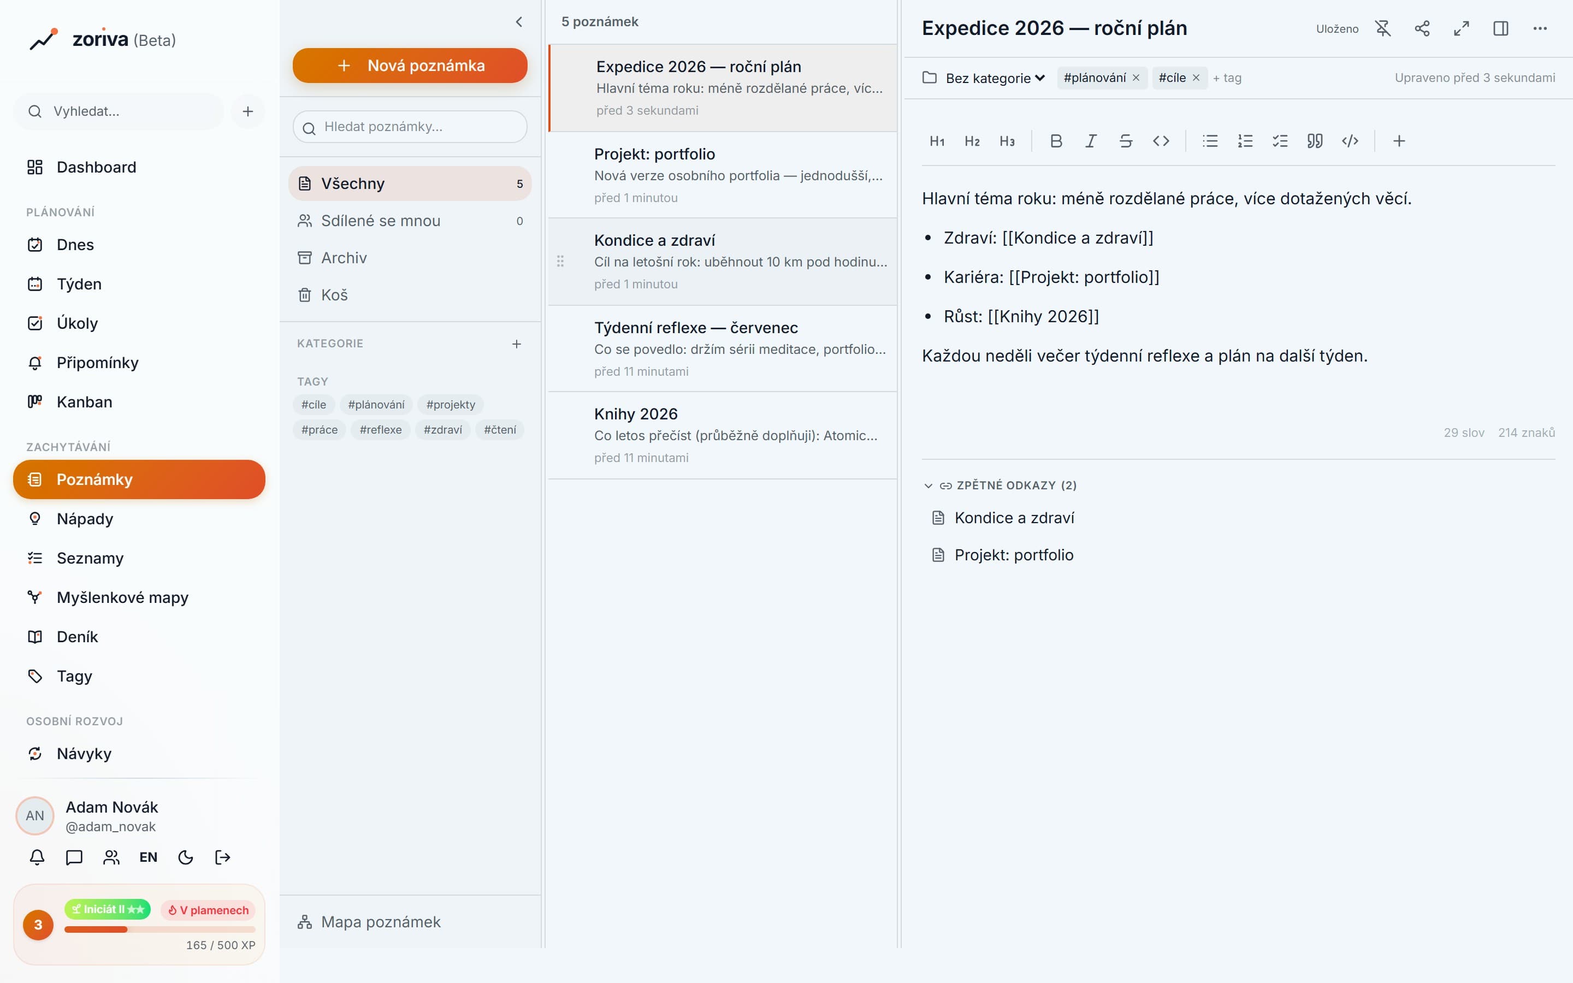Open the Kanban board
Screen dimensions: 1573x983
coord(139,402)
